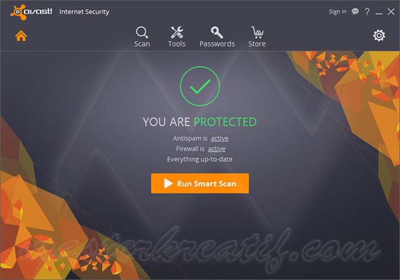Start the Run Smart Scan button

click(x=200, y=183)
